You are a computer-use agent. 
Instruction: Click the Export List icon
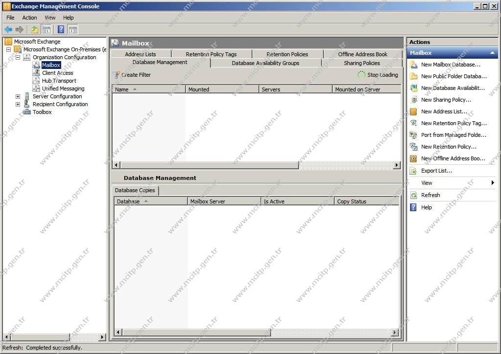click(413, 171)
